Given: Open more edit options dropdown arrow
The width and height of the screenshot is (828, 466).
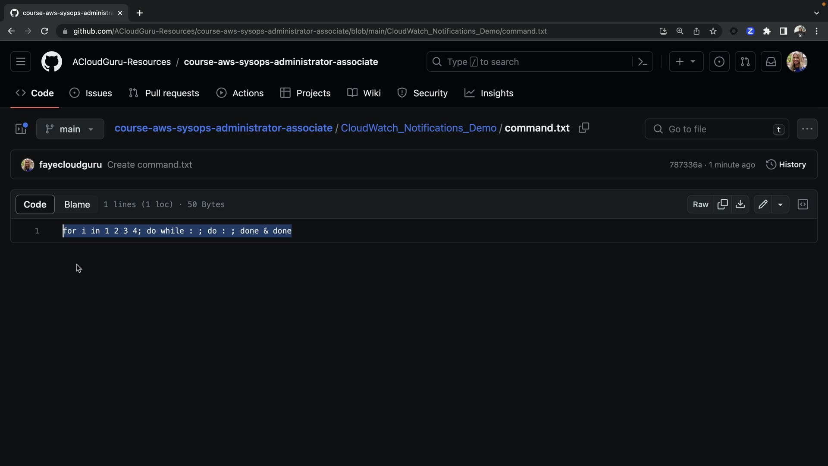Looking at the screenshot, I should pyautogui.click(x=781, y=205).
